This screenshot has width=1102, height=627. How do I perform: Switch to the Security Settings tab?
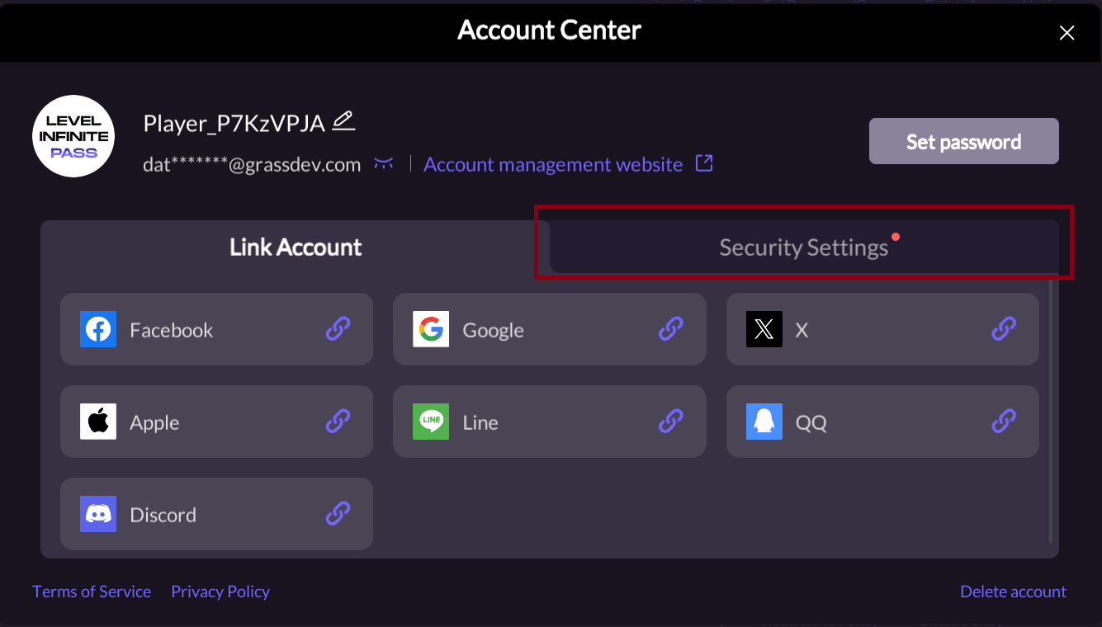tap(803, 247)
